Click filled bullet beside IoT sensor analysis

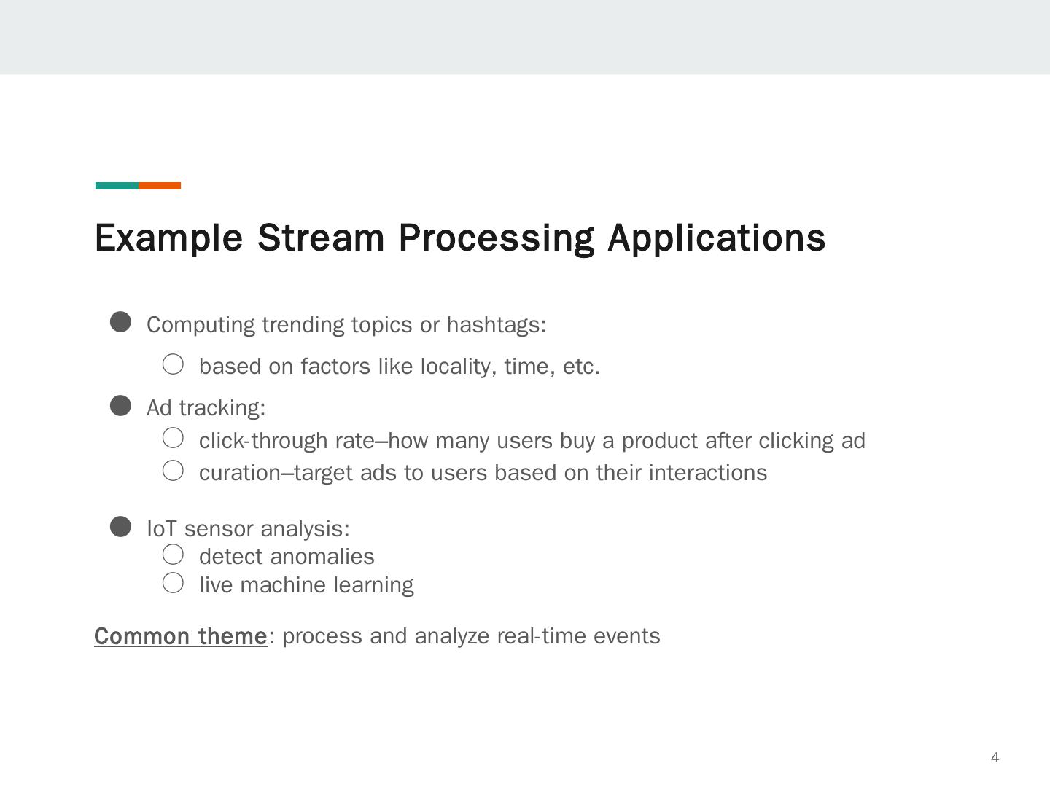point(120,526)
